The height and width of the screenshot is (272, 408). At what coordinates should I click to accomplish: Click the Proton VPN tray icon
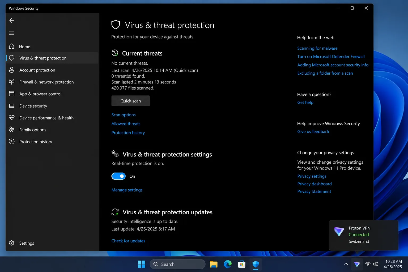pyautogui.click(x=357, y=264)
